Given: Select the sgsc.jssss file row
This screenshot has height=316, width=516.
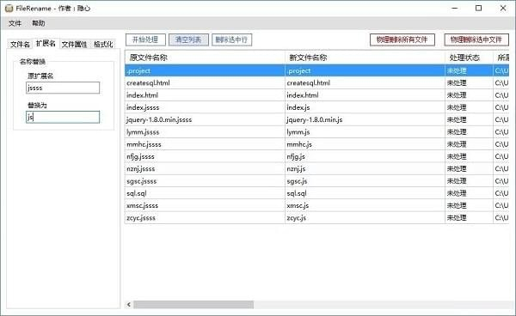Looking at the screenshot, I should click(x=316, y=181).
